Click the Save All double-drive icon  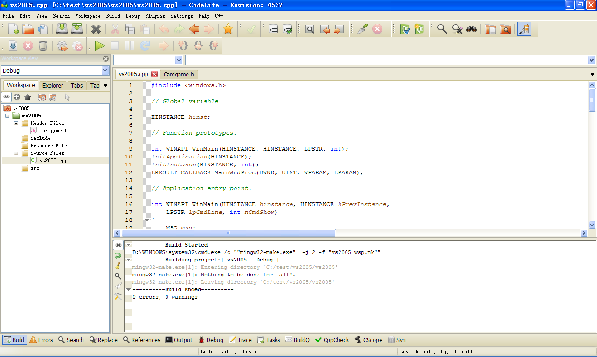(x=77, y=29)
